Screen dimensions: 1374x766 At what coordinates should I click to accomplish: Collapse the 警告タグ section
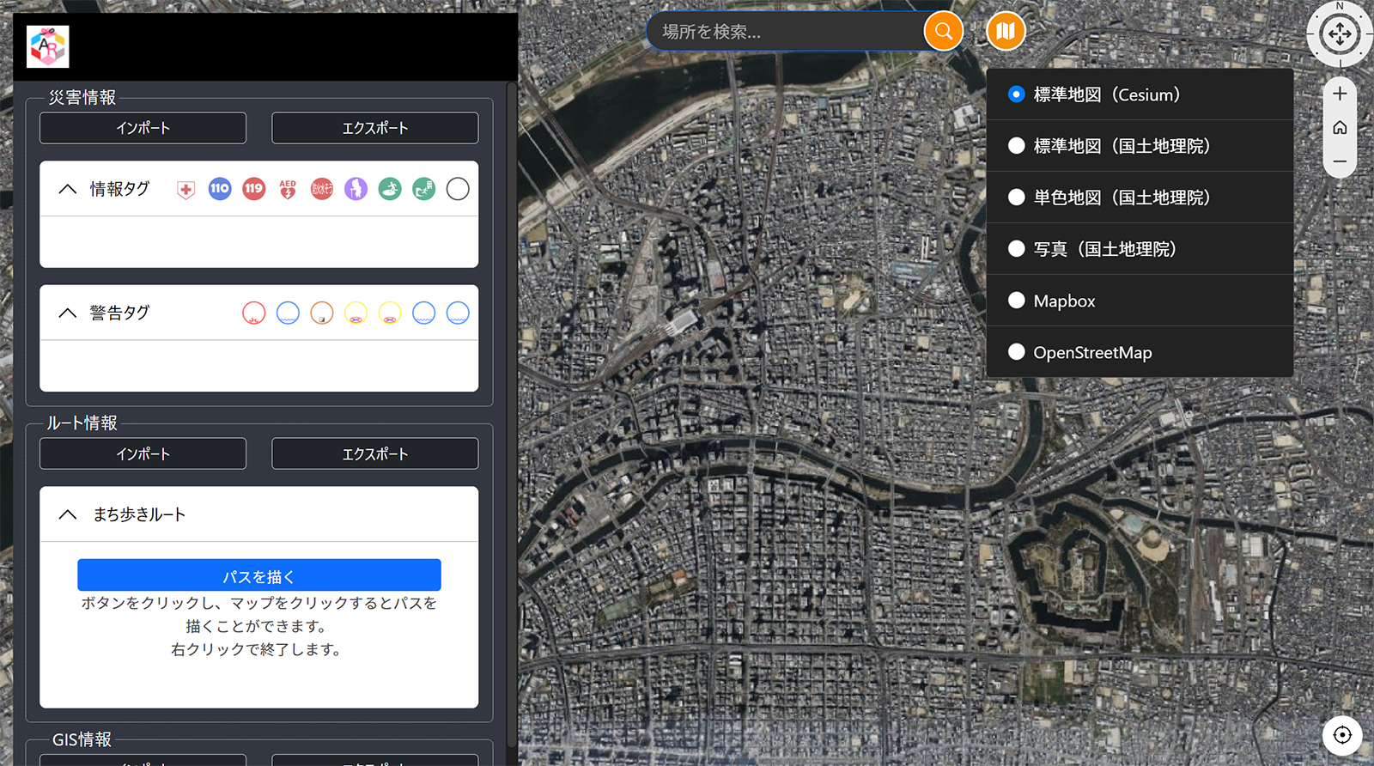click(x=68, y=313)
